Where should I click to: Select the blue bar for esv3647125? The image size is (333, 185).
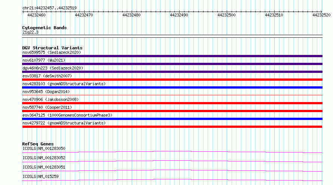tap(172, 119)
